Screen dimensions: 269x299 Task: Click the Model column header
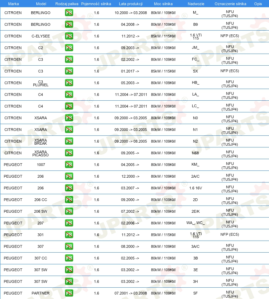[x=41, y=4]
